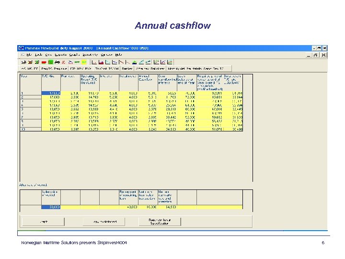Open the blue-green area chart icon
This screenshot has width=345, height=259.
tap(134, 62)
